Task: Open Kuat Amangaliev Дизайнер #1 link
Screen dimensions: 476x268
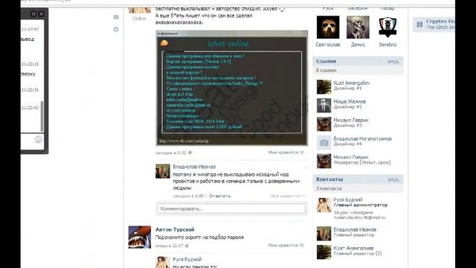Action: click(352, 83)
